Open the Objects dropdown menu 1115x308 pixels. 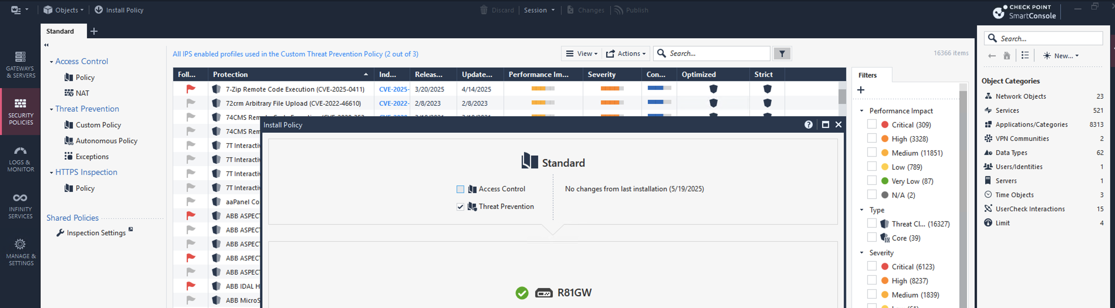(x=64, y=10)
